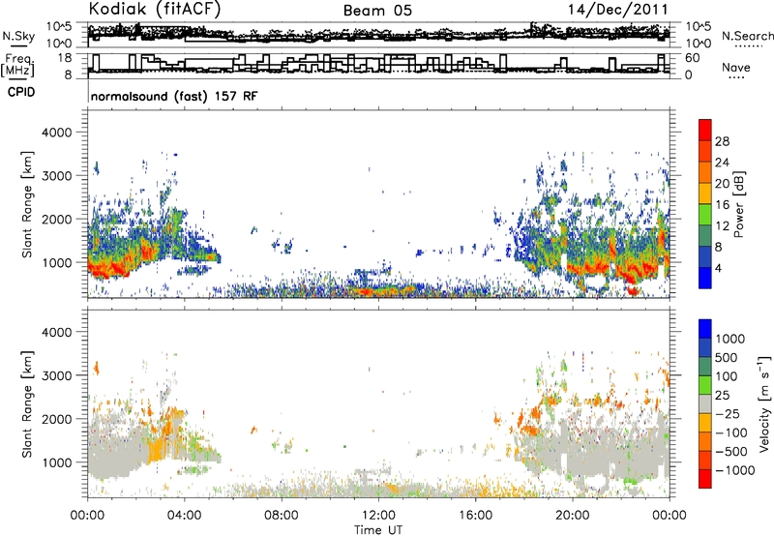Click the blue top of velocity colorbar
774x536 pixels.
coord(705,329)
